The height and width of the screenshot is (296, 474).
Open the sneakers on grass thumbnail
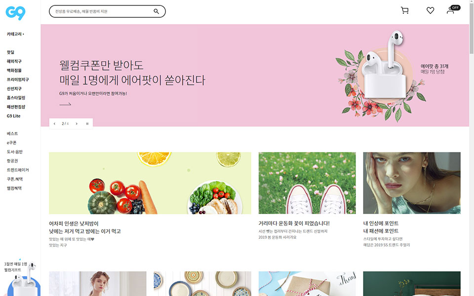307,183
